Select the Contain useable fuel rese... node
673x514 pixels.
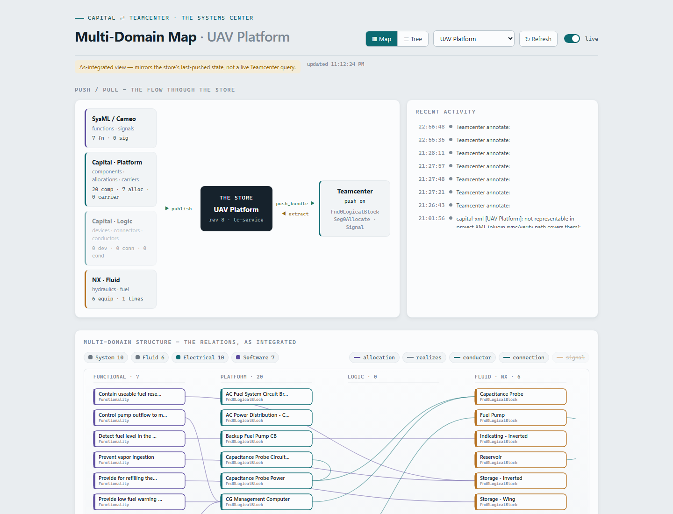tap(139, 397)
